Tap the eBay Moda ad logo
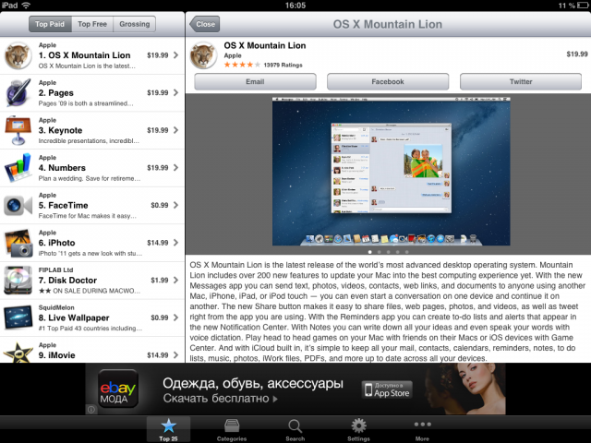 (118, 389)
